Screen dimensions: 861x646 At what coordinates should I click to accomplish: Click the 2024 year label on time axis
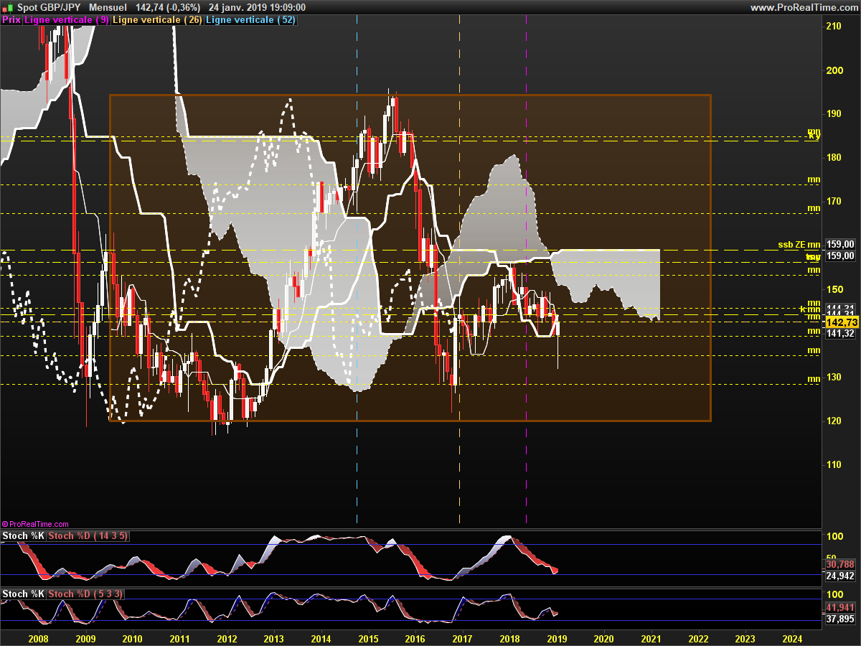tap(792, 638)
